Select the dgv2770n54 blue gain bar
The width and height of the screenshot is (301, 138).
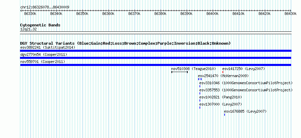pos(156,58)
